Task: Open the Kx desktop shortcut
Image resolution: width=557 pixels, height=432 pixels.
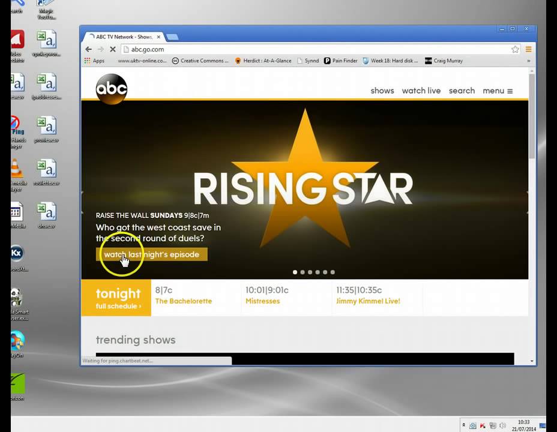Action: click(18, 258)
